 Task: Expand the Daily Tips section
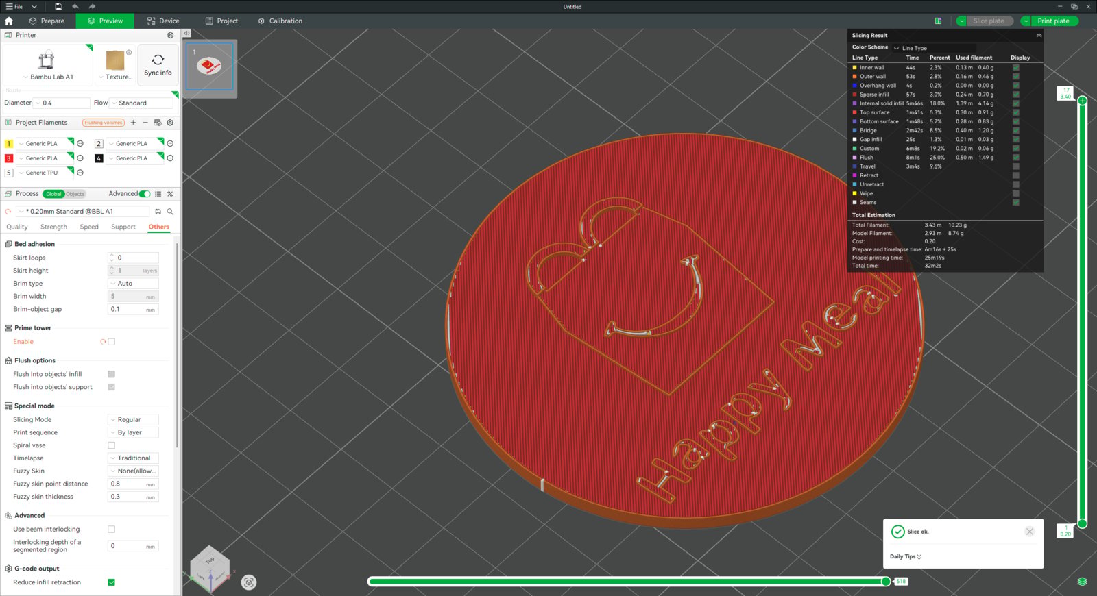906,557
